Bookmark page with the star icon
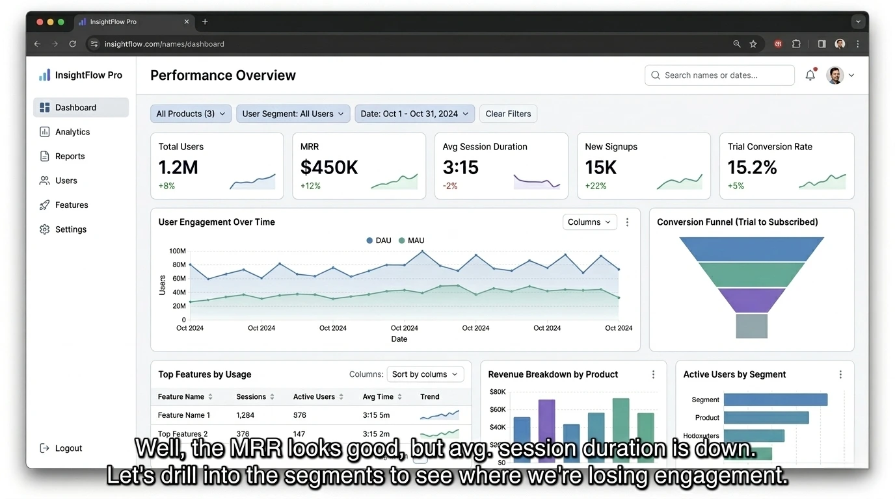The image size is (895, 499). (753, 44)
